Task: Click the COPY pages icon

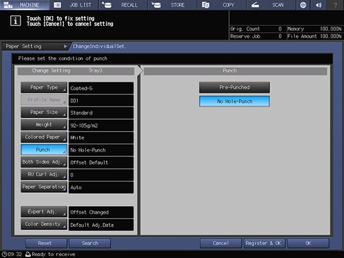Action: [x=206, y=5]
